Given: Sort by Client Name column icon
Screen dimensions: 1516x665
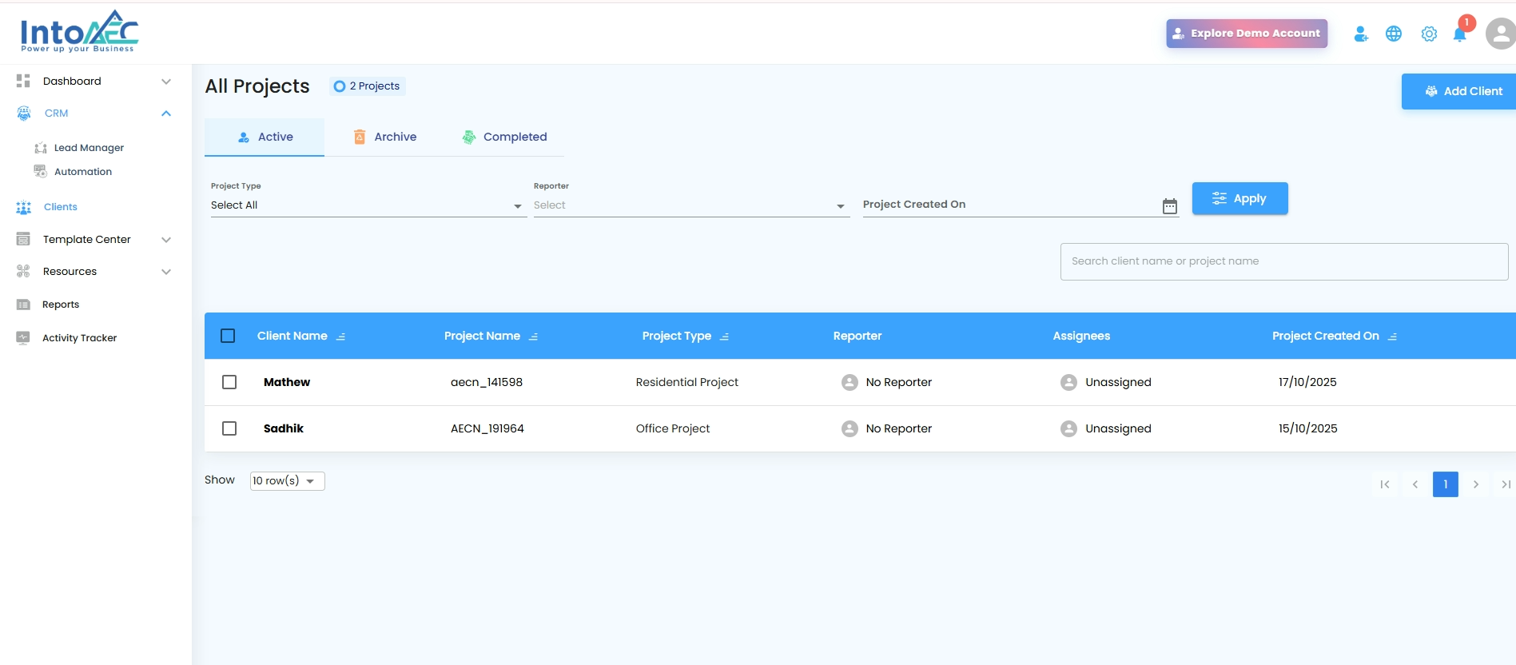Looking at the screenshot, I should (x=341, y=336).
